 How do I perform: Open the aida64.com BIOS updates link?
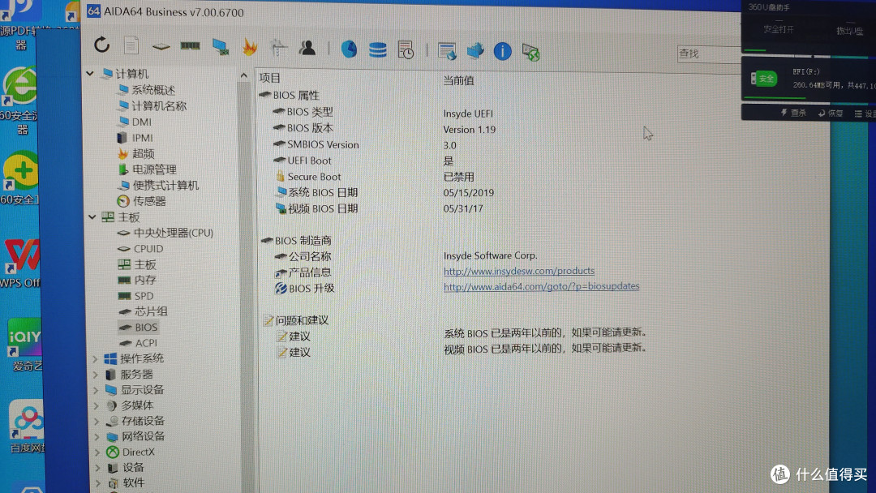[541, 286]
